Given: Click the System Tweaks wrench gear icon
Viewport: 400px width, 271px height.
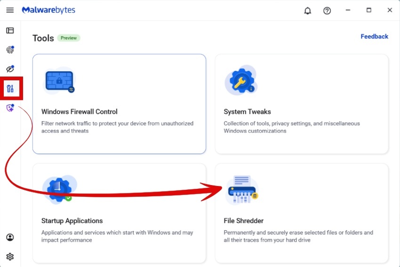Looking at the screenshot, I should [240, 81].
